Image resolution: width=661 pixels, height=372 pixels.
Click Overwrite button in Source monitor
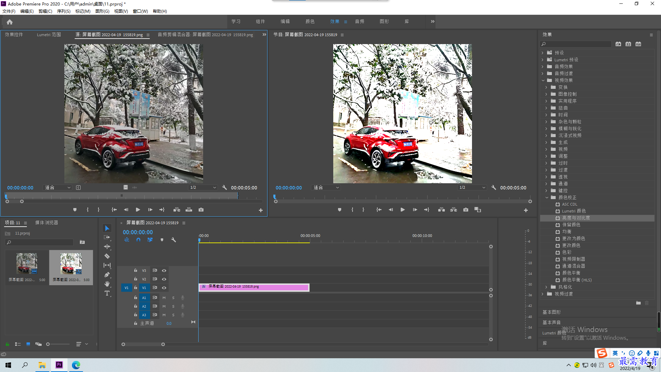tap(189, 210)
